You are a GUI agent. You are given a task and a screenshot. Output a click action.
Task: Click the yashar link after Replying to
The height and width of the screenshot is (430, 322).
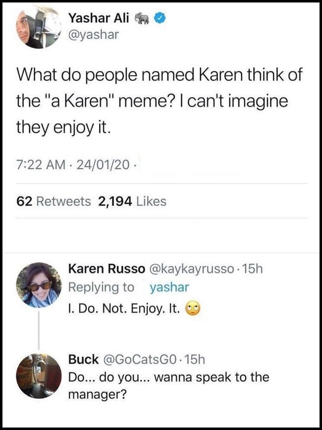click(x=169, y=287)
